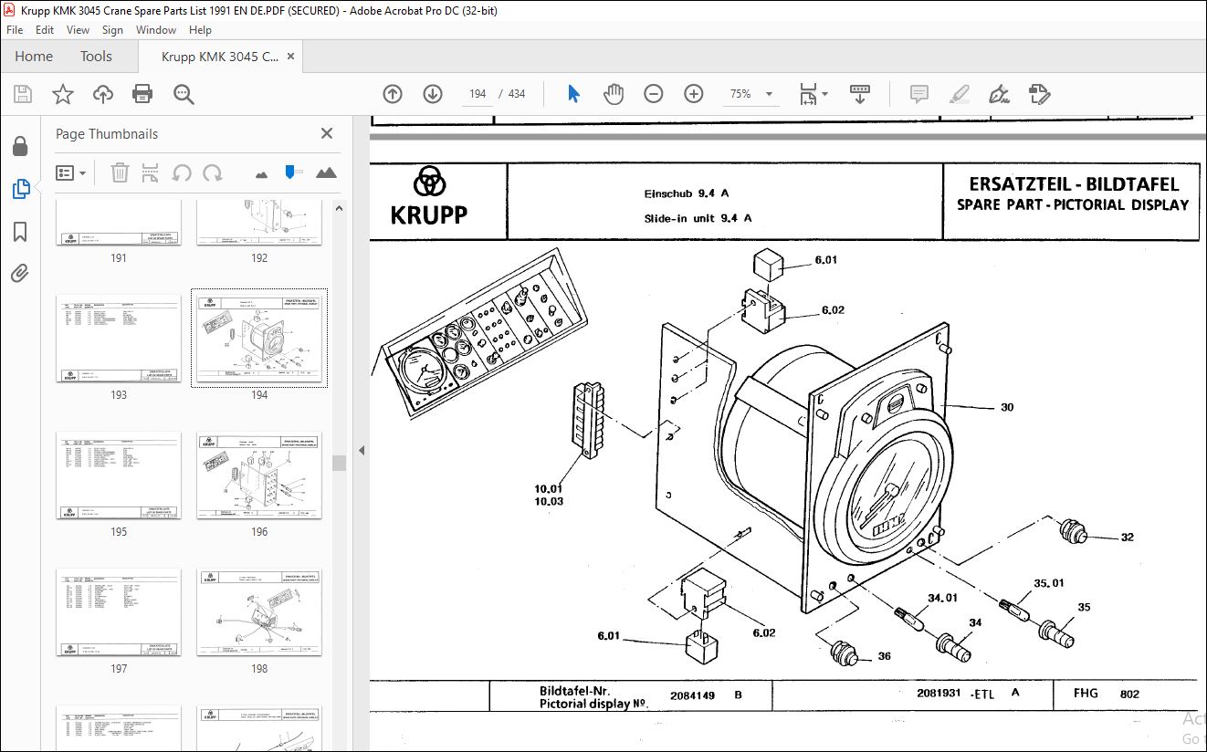
Task: Switch to the Tools tab
Action: 96,57
